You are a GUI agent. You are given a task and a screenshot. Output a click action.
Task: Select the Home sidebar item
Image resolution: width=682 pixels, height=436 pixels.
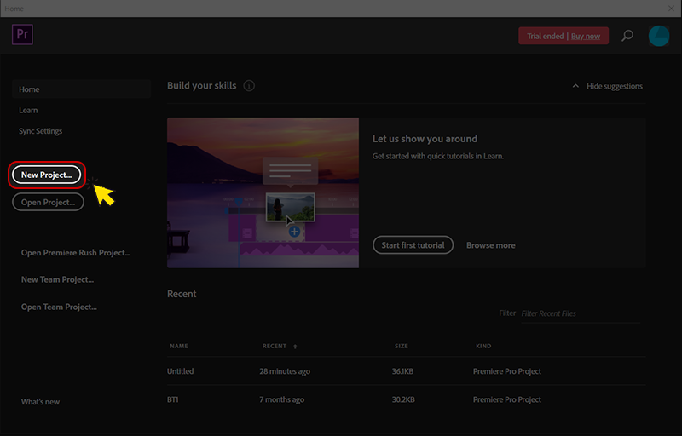pos(30,89)
